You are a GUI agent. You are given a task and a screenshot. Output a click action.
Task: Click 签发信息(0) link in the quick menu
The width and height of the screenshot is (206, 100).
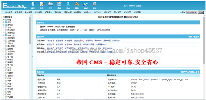79,41
